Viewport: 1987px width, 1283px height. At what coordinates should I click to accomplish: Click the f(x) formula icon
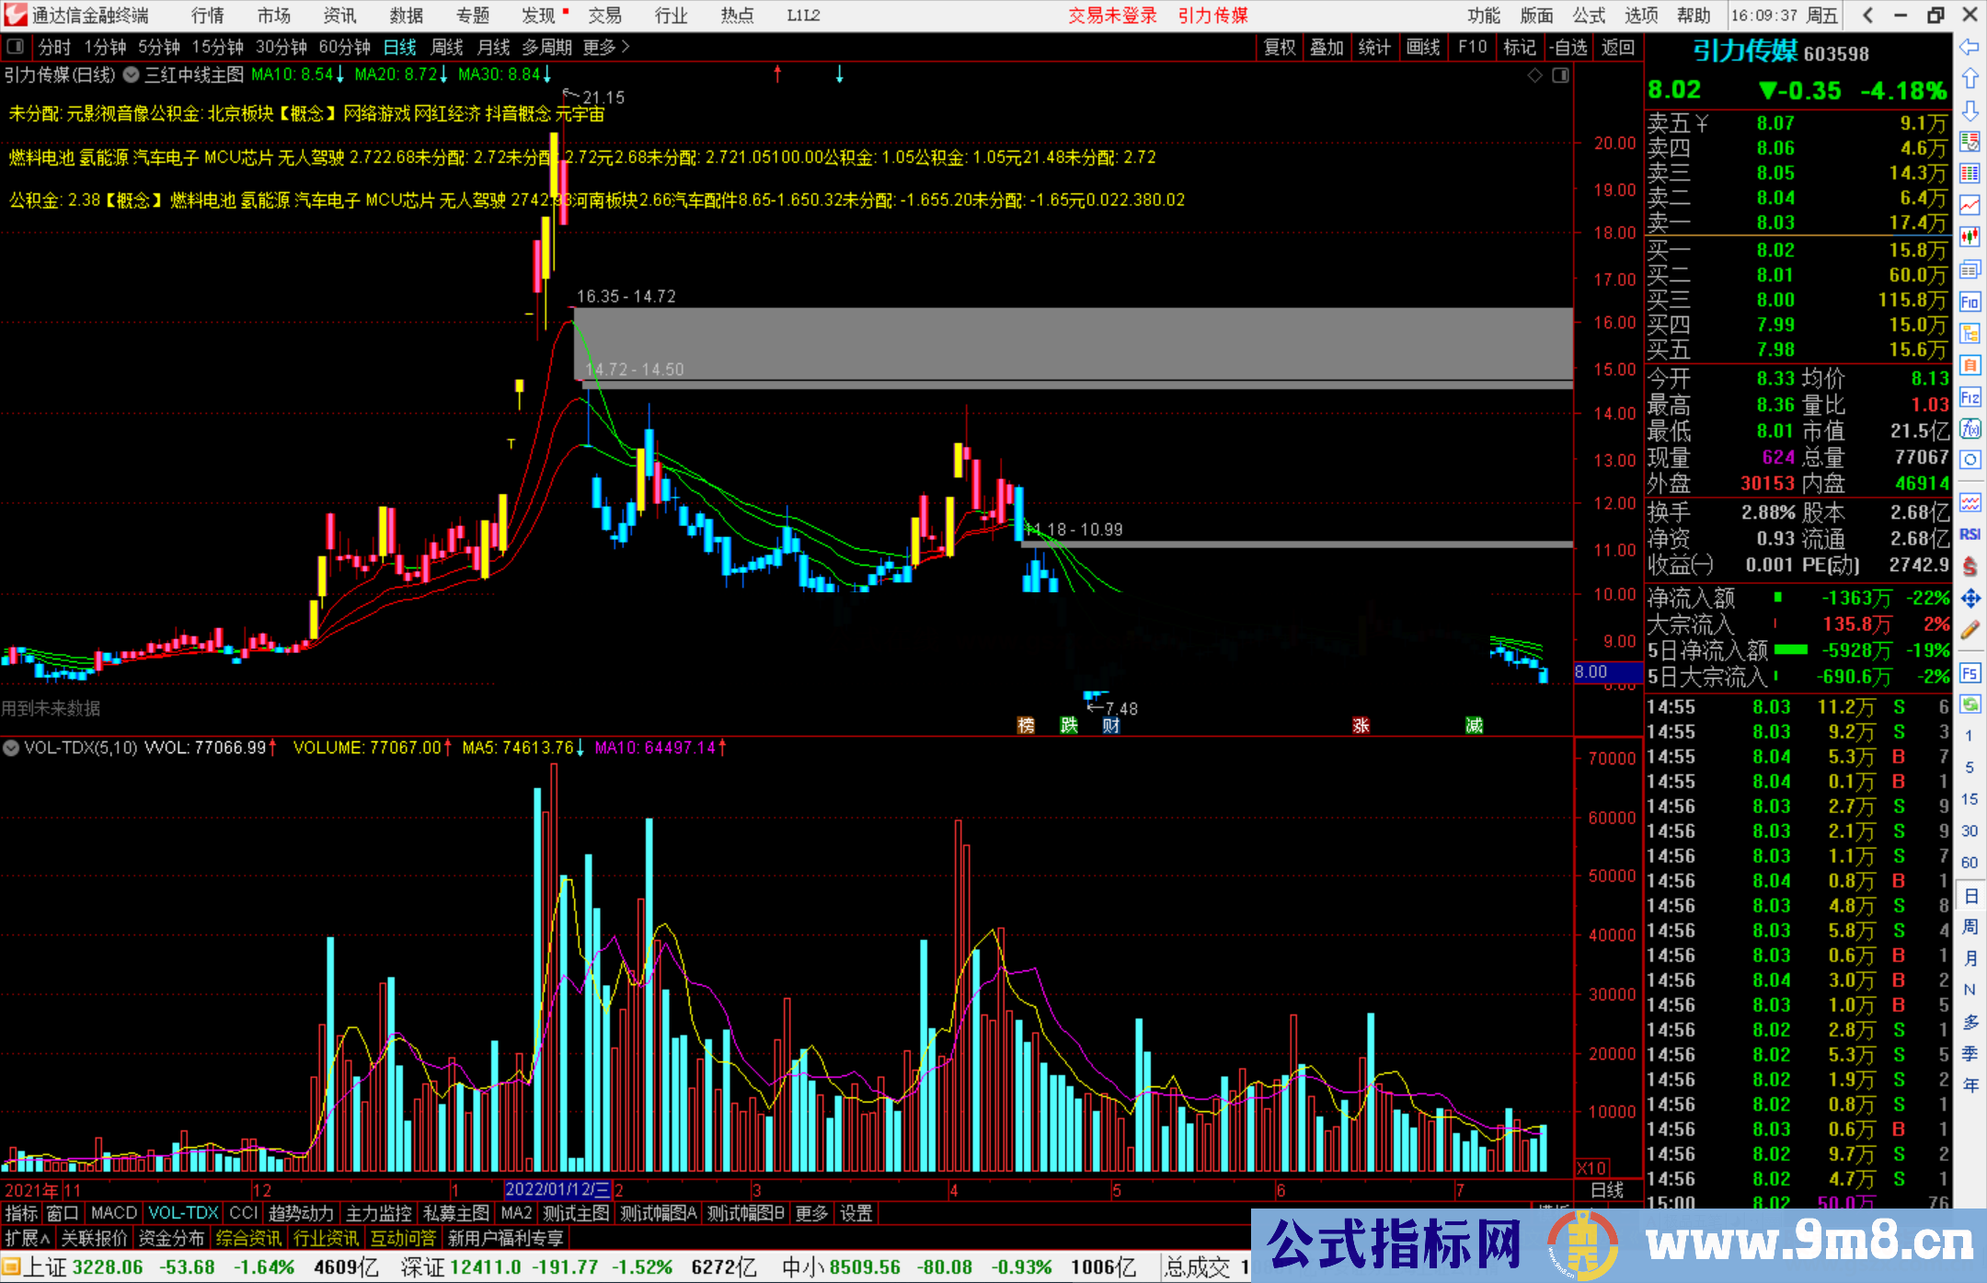1970,429
